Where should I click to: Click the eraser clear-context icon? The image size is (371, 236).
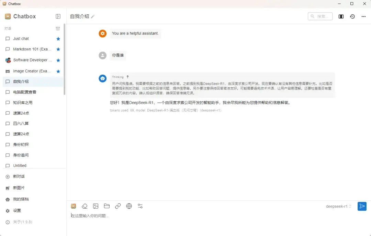(85, 206)
